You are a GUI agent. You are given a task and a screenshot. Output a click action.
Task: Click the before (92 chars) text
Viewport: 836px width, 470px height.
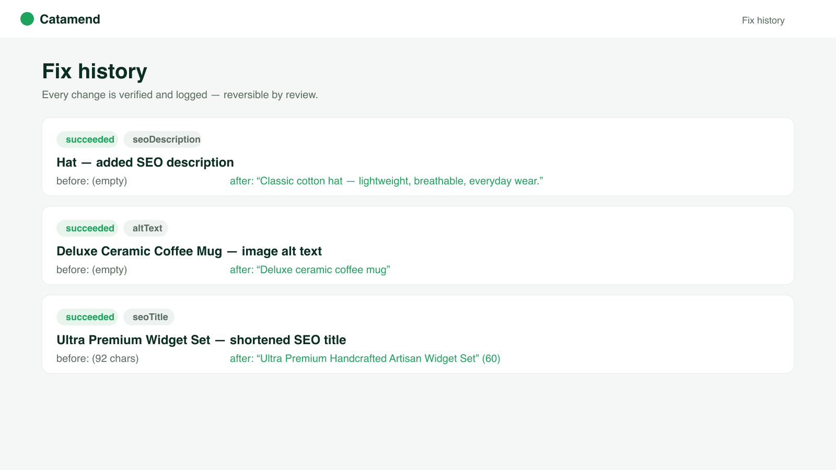tap(98, 358)
